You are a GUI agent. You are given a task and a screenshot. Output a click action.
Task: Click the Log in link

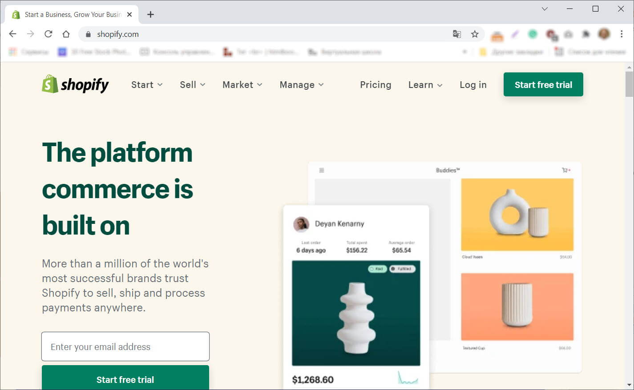(473, 85)
